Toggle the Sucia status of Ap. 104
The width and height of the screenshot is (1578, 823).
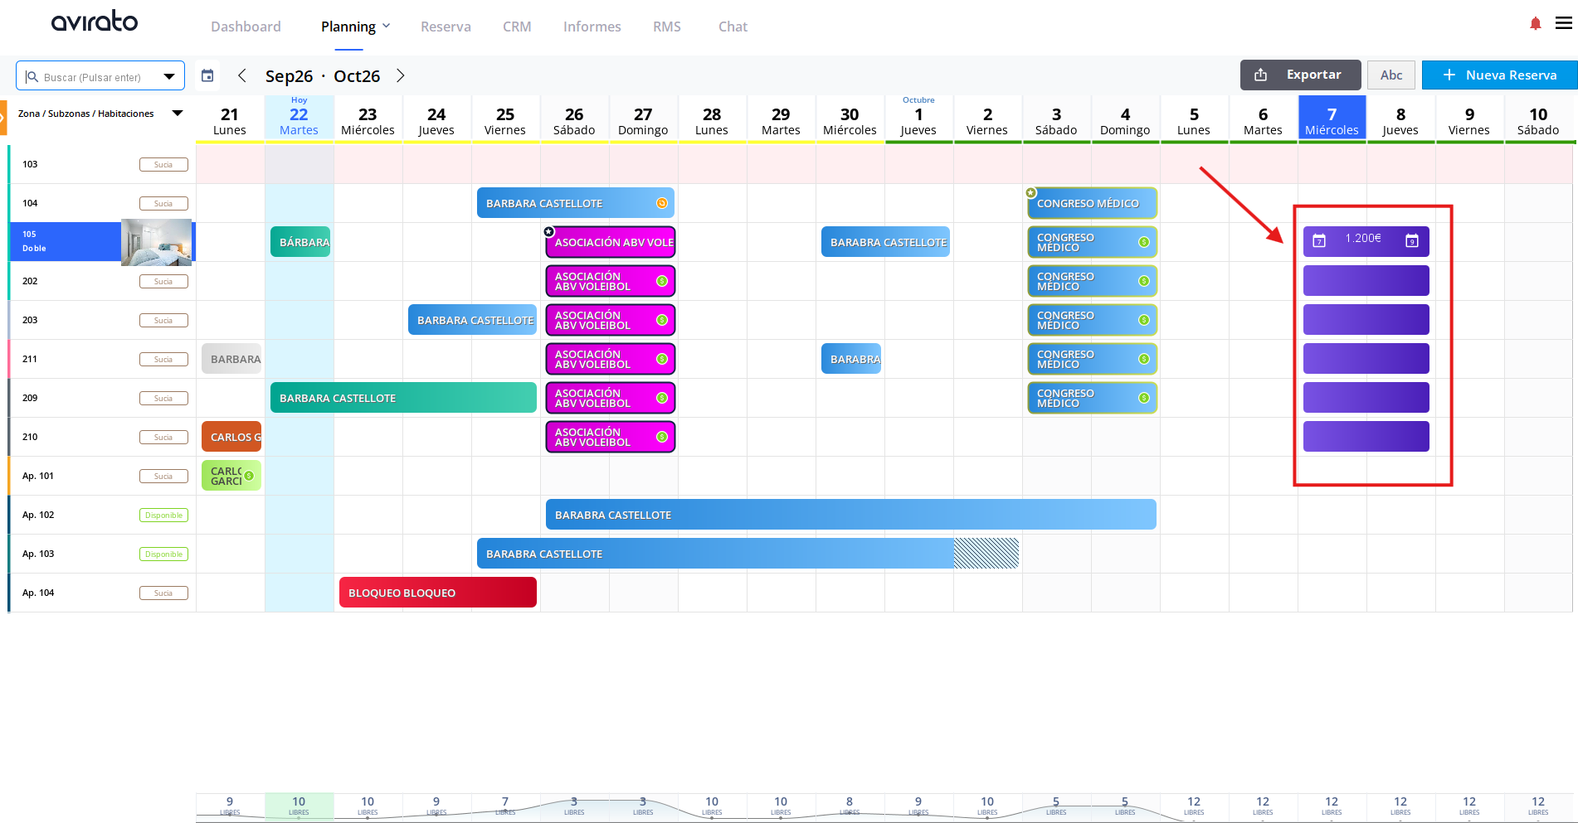point(163,593)
